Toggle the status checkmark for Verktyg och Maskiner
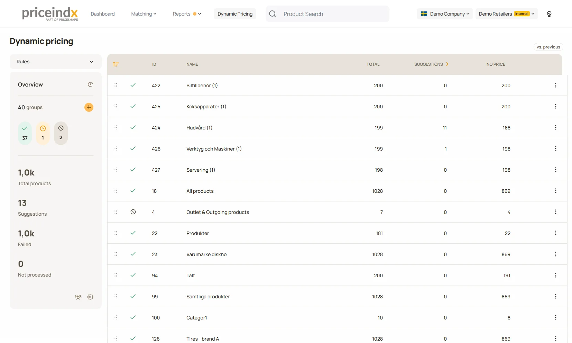 [x=133, y=148]
